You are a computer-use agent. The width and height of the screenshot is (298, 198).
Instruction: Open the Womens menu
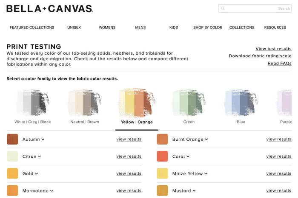point(107,28)
